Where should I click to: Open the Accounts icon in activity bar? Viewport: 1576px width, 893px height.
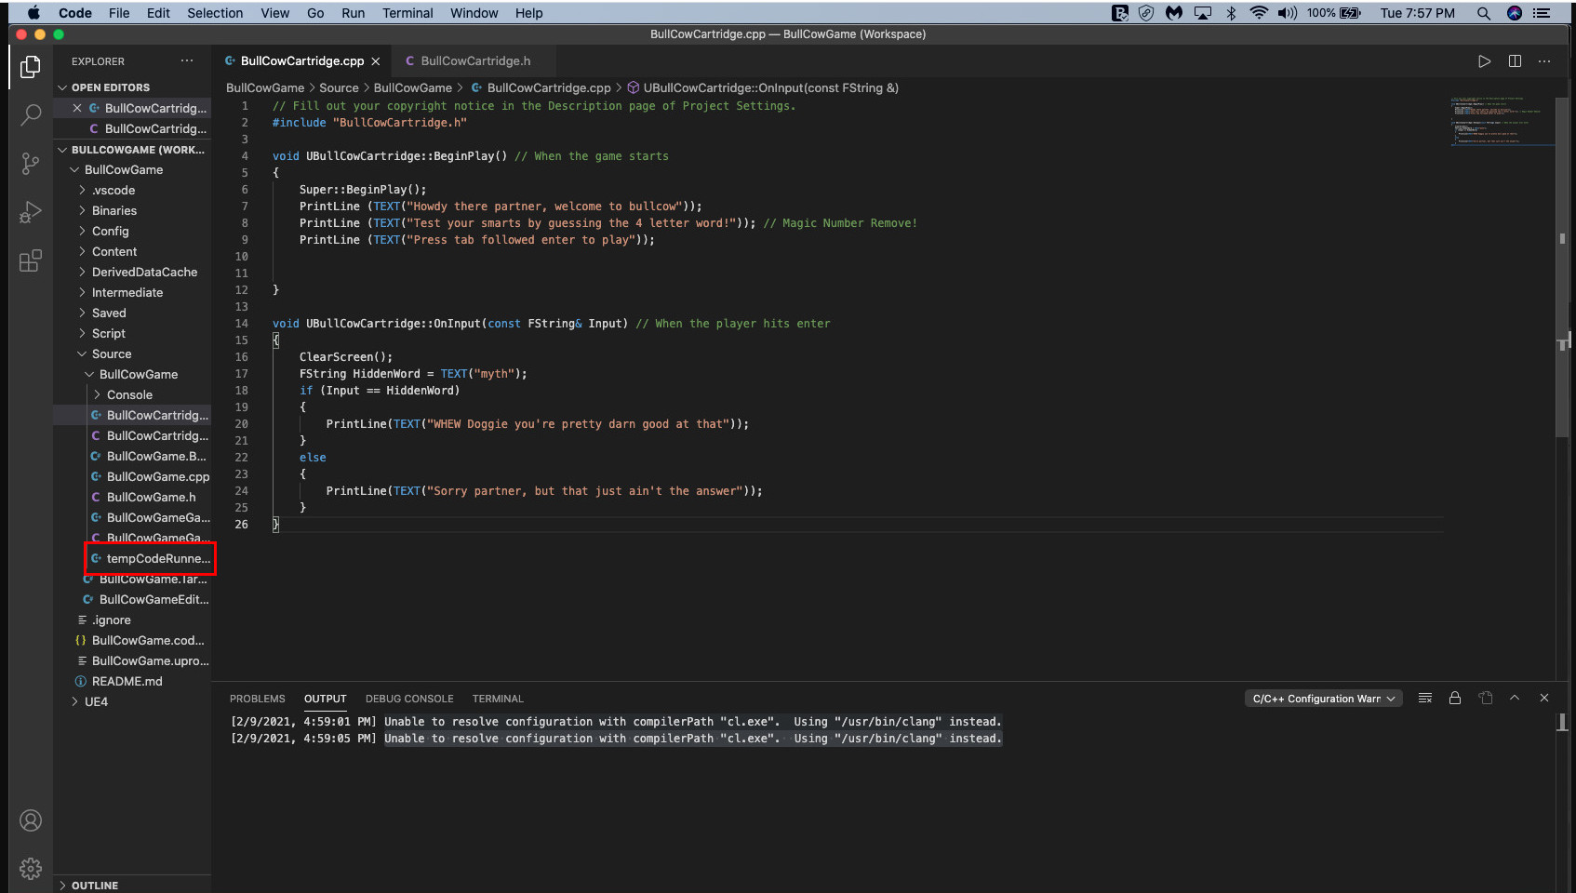coord(31,820)
